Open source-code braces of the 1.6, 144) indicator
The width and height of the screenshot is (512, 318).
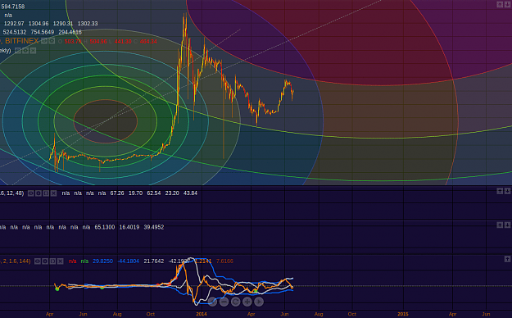(52, 261)
